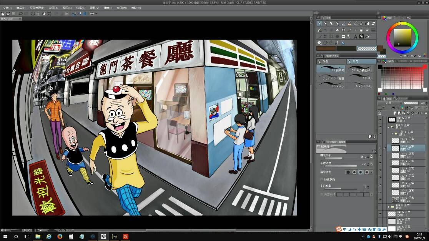Open the 窗口(W) menu
The image size is (429, 241).
[121, 8]
